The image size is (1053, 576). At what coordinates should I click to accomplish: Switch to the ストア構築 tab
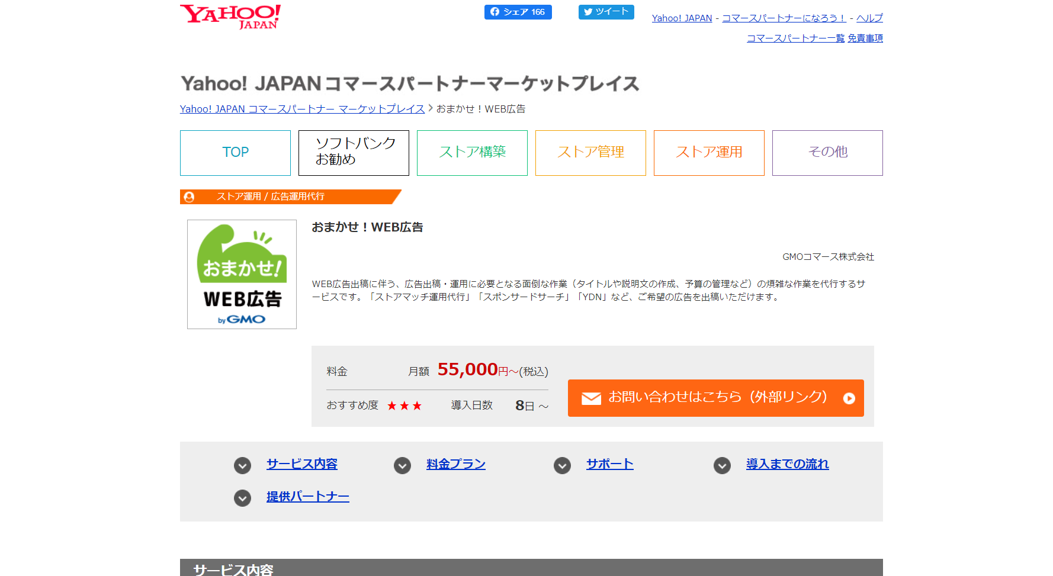(472, 153)
